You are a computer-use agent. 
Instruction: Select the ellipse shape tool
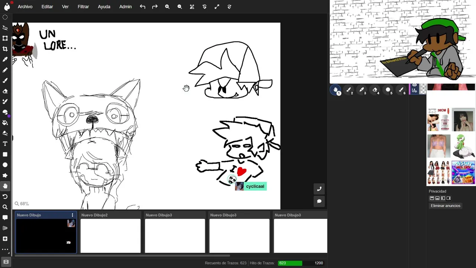5,165
